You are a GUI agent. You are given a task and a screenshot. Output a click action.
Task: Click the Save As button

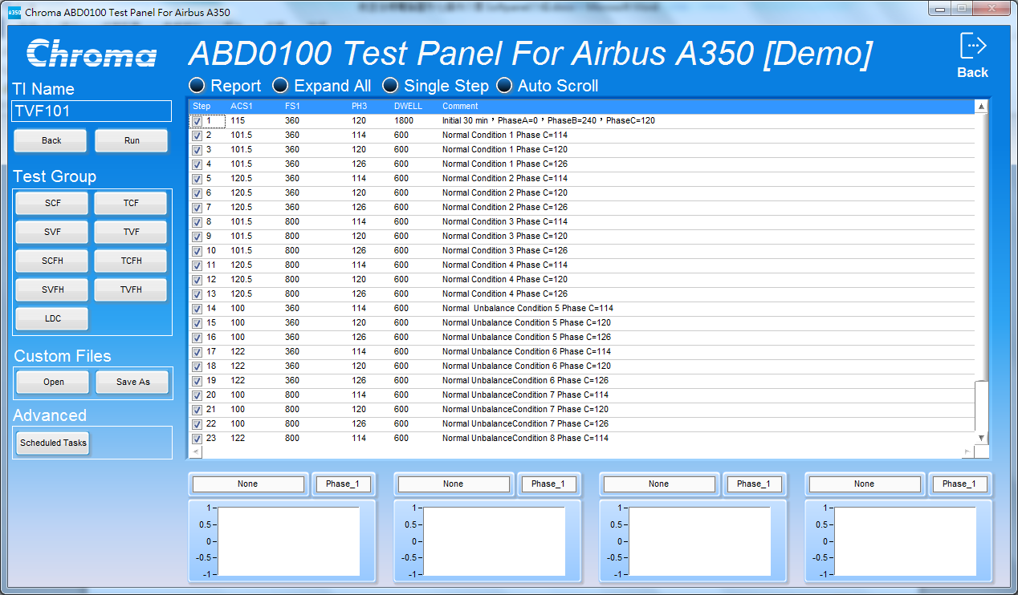(132, 382)
